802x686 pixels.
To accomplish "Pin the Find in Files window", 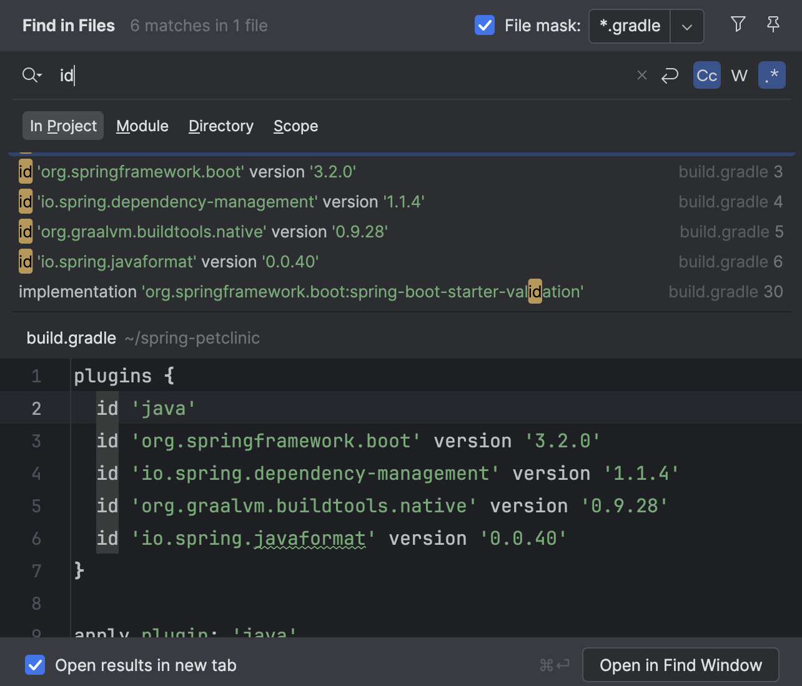I will tap(773, 25).
